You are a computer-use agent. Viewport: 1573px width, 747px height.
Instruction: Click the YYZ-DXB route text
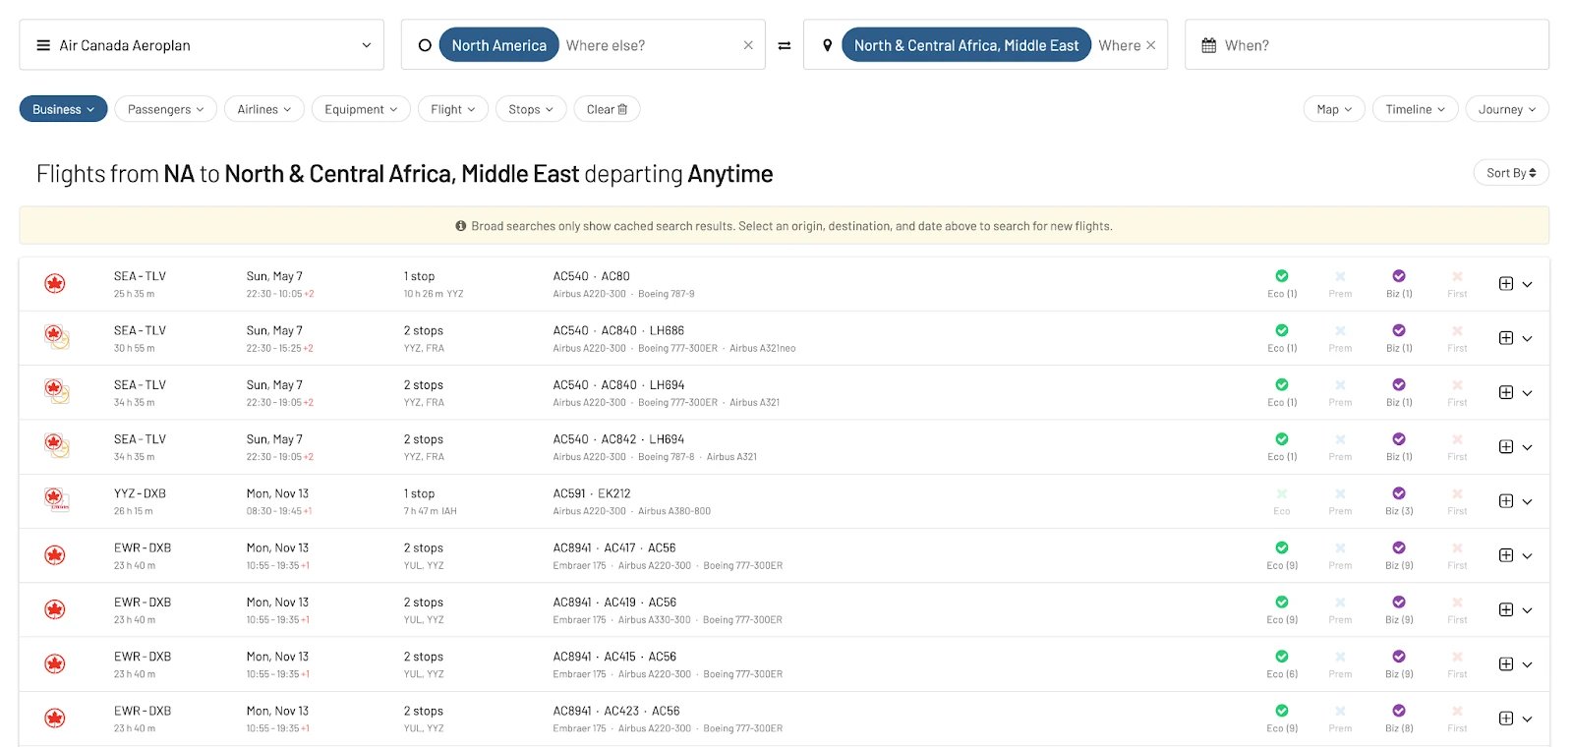(x=140, y=493)
